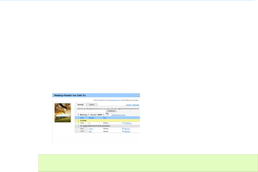Viewport: 258px width, 172px height.
Task: Collapse the In Gang section
Action: pos(78,120)
